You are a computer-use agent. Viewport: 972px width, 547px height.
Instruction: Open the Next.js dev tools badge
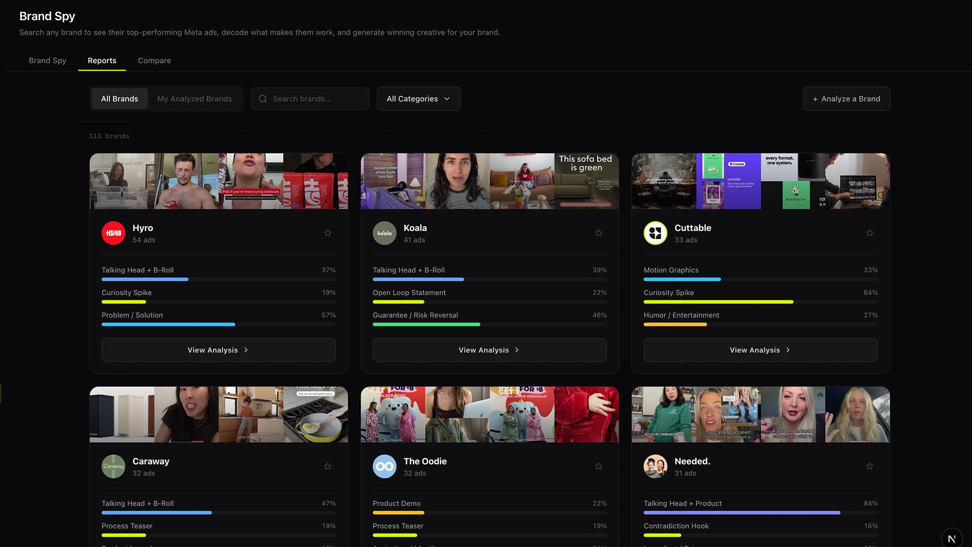point(952,539)
